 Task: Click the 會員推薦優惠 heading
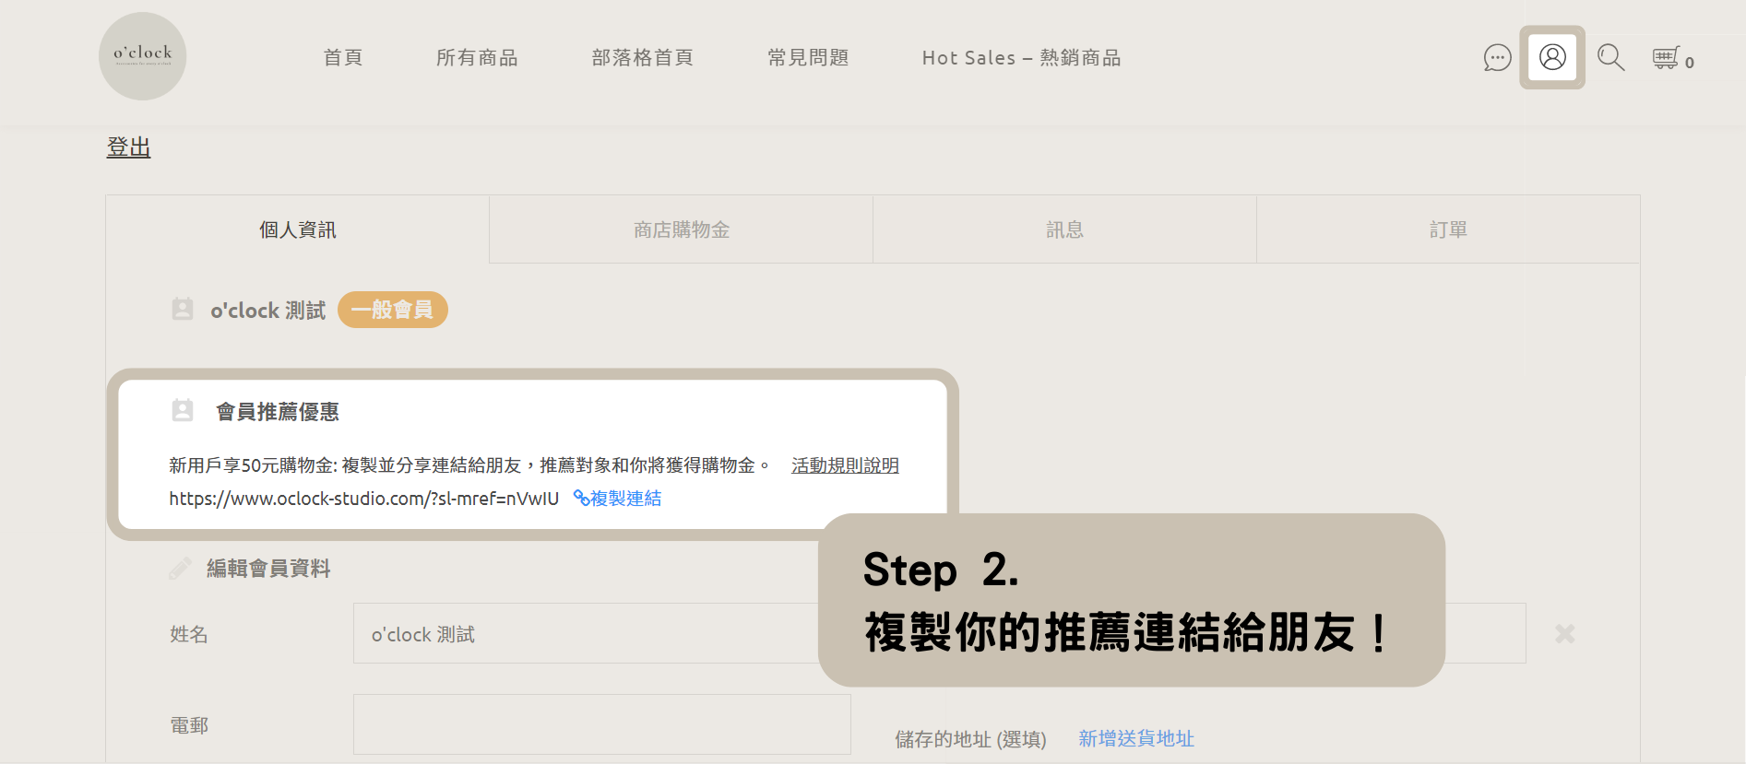tap(278, 412)
